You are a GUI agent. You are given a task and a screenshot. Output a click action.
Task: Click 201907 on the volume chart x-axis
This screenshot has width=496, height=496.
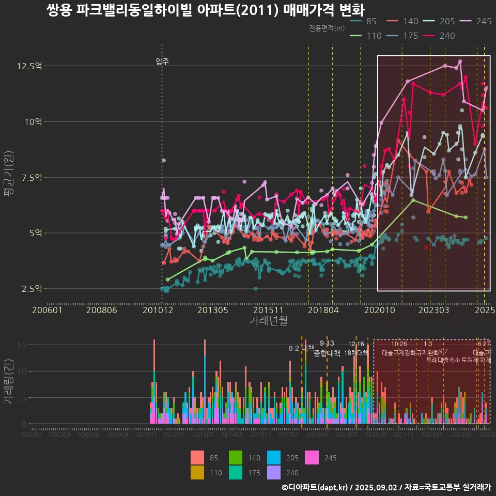coord(346,435)
